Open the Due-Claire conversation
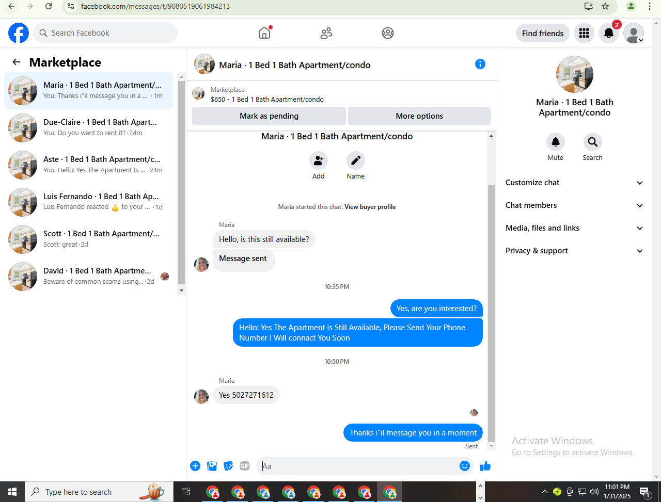Screen dimensions: 661x502 (89, 128)
